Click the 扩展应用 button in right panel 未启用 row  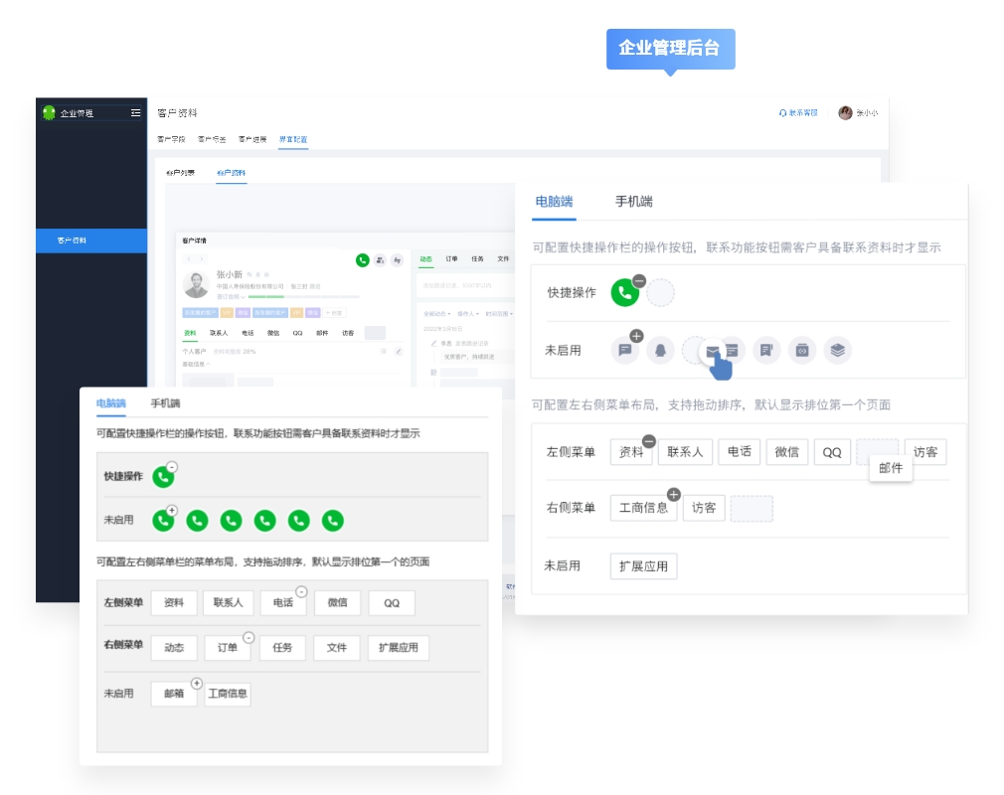(643, 566)
